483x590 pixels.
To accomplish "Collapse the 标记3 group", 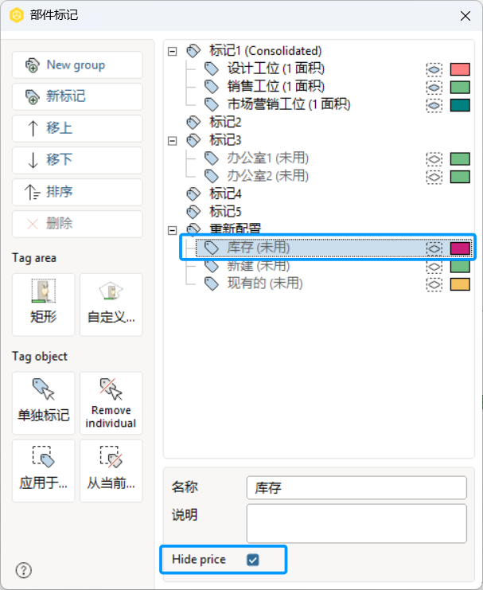I will [x=173, y=141].
